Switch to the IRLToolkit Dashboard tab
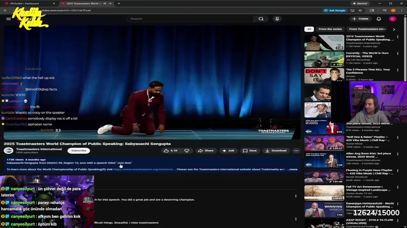Viewport: 407px width, 228px height. coord(29,3)
